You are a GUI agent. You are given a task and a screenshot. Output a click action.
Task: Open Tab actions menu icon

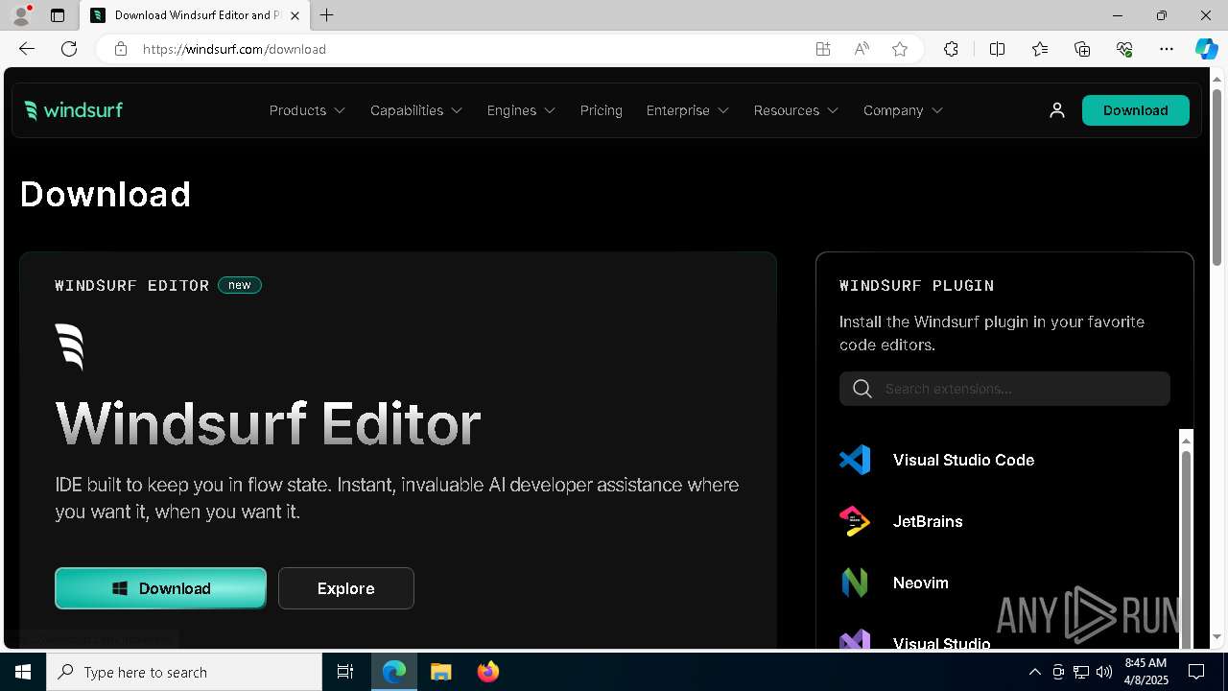coord(58,15)
